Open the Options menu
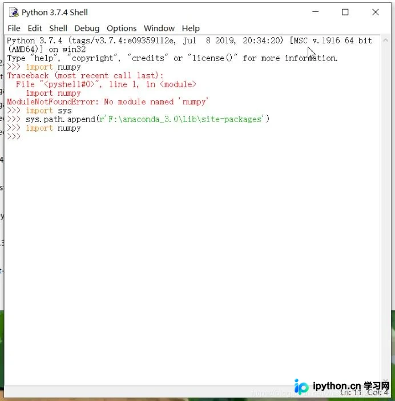The height and width of the screenshot is (401, 395). (122, 28)
